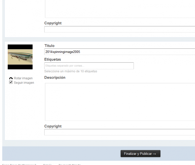Screen dimensions: 195x165
Task: Click the Título field label
Action: coord(50,46)
